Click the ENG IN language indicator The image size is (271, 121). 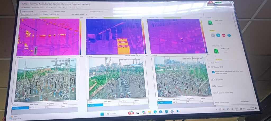[x=236, y=109]
